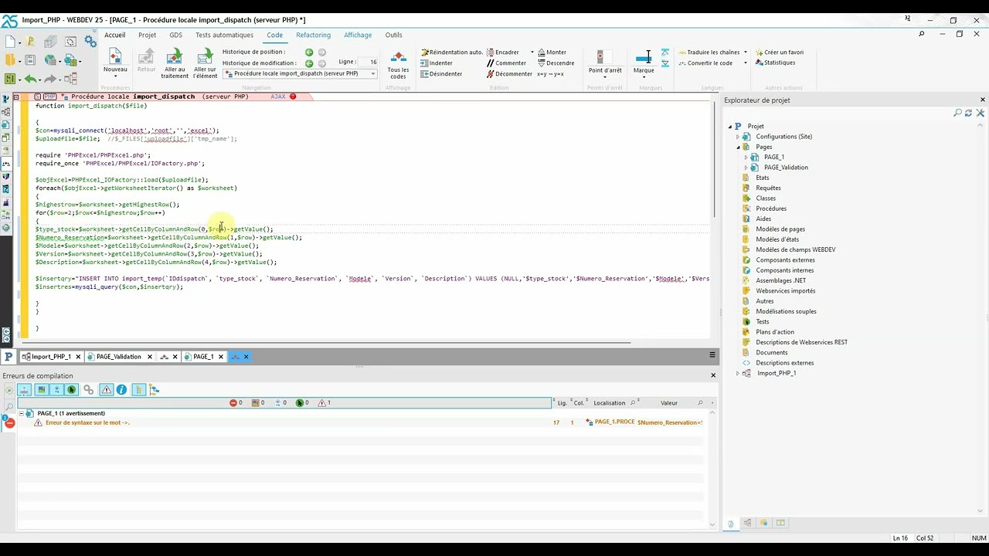Viewport: 989px width, 556px height.
Task: Click the Aller sur l'élément icon
Action: 205,56
